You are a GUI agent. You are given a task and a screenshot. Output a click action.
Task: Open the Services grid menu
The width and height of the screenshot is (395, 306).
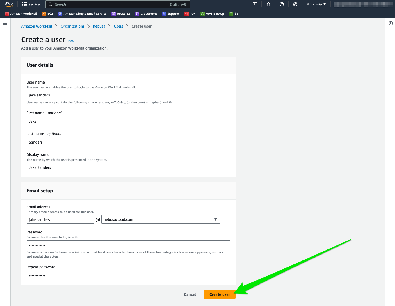pyautogui.click(x=31, y=4)
